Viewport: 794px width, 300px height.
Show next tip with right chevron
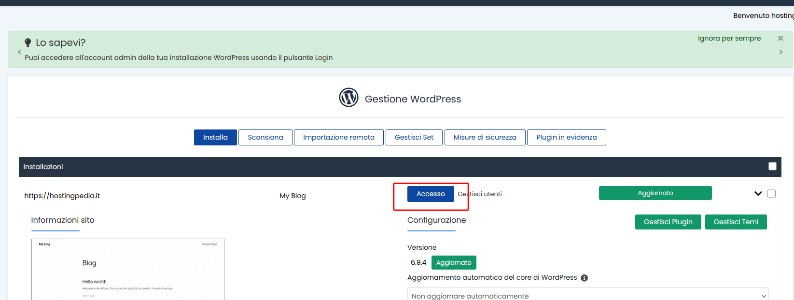[x=780, y=52]
